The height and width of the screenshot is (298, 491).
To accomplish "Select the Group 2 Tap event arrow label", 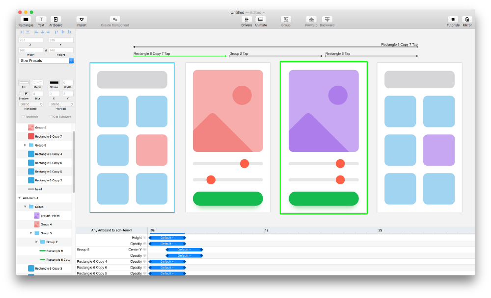I will tap(239, 54).
